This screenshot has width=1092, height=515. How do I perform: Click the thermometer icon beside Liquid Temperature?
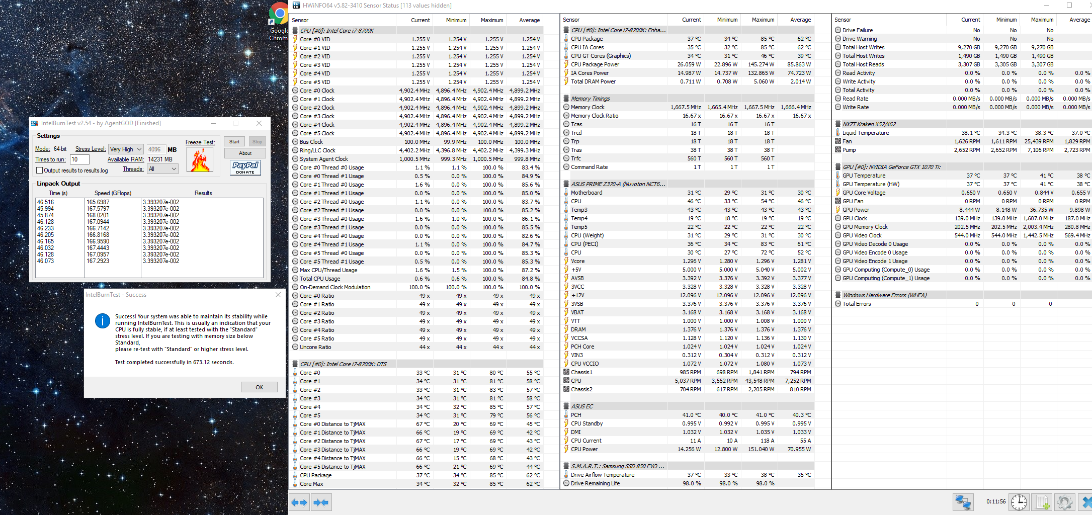pyautogui.click(x=838, y=133)
